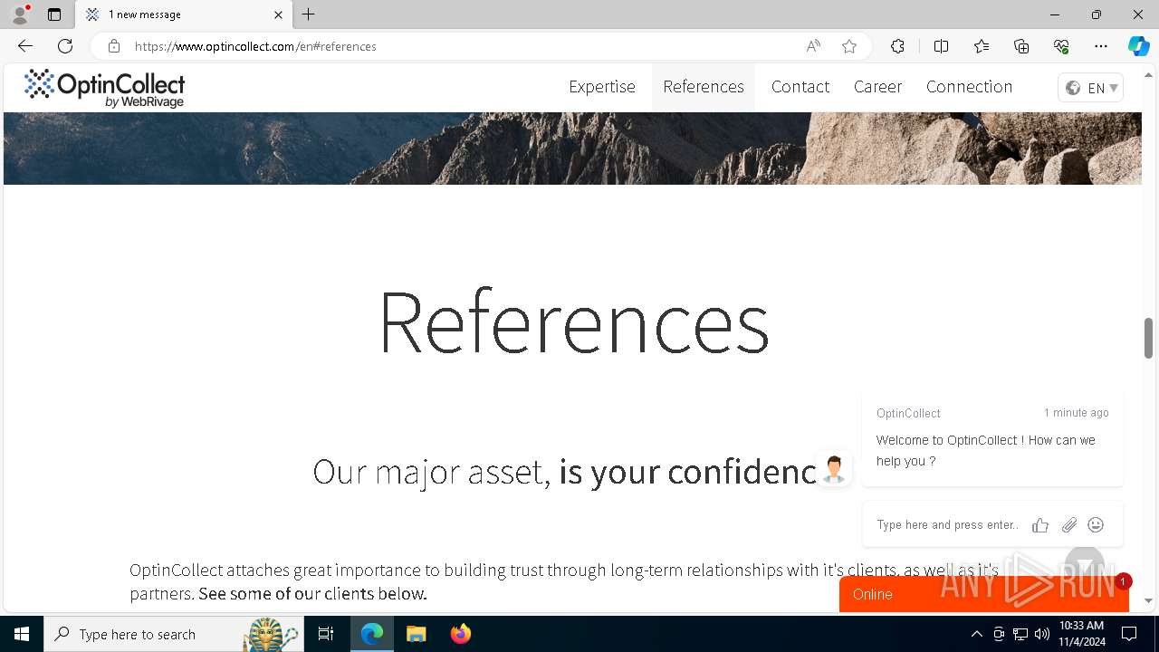The width and height of the screenshot is (1159, 652).
Task: Click the OptinCollect logo
Action: tap(104, 89)
